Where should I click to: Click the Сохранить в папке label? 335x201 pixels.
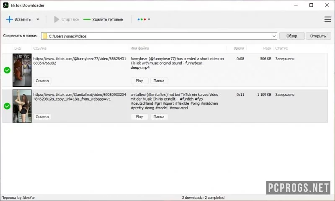pyautogui.click(x=20, y=36)
